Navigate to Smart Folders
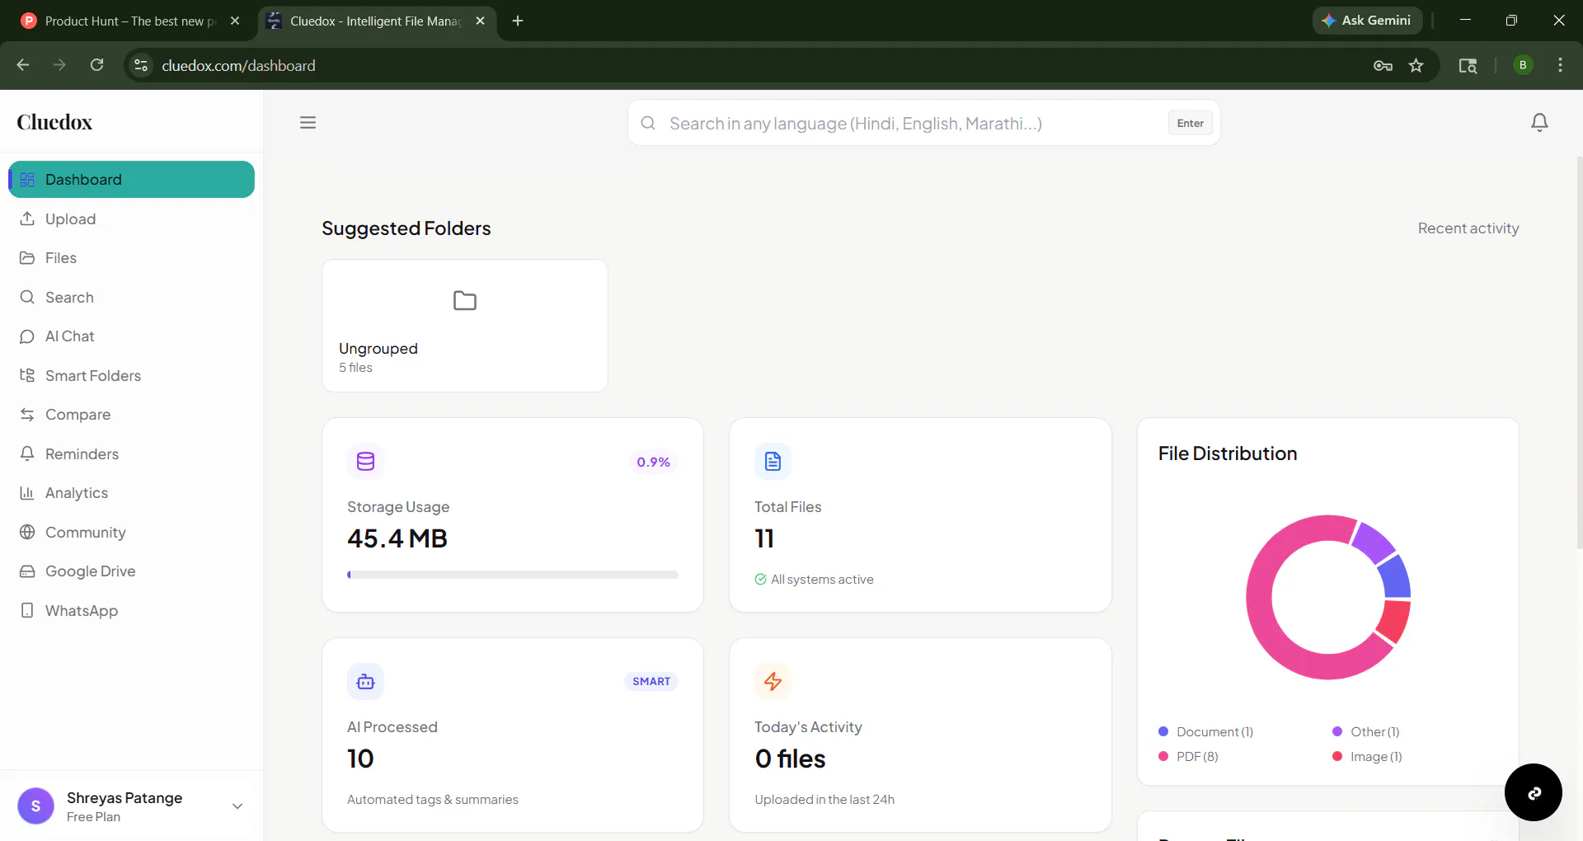 132,375
